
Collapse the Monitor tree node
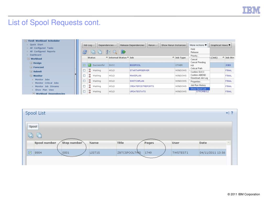pyautogui.click(x=31, y=76)
